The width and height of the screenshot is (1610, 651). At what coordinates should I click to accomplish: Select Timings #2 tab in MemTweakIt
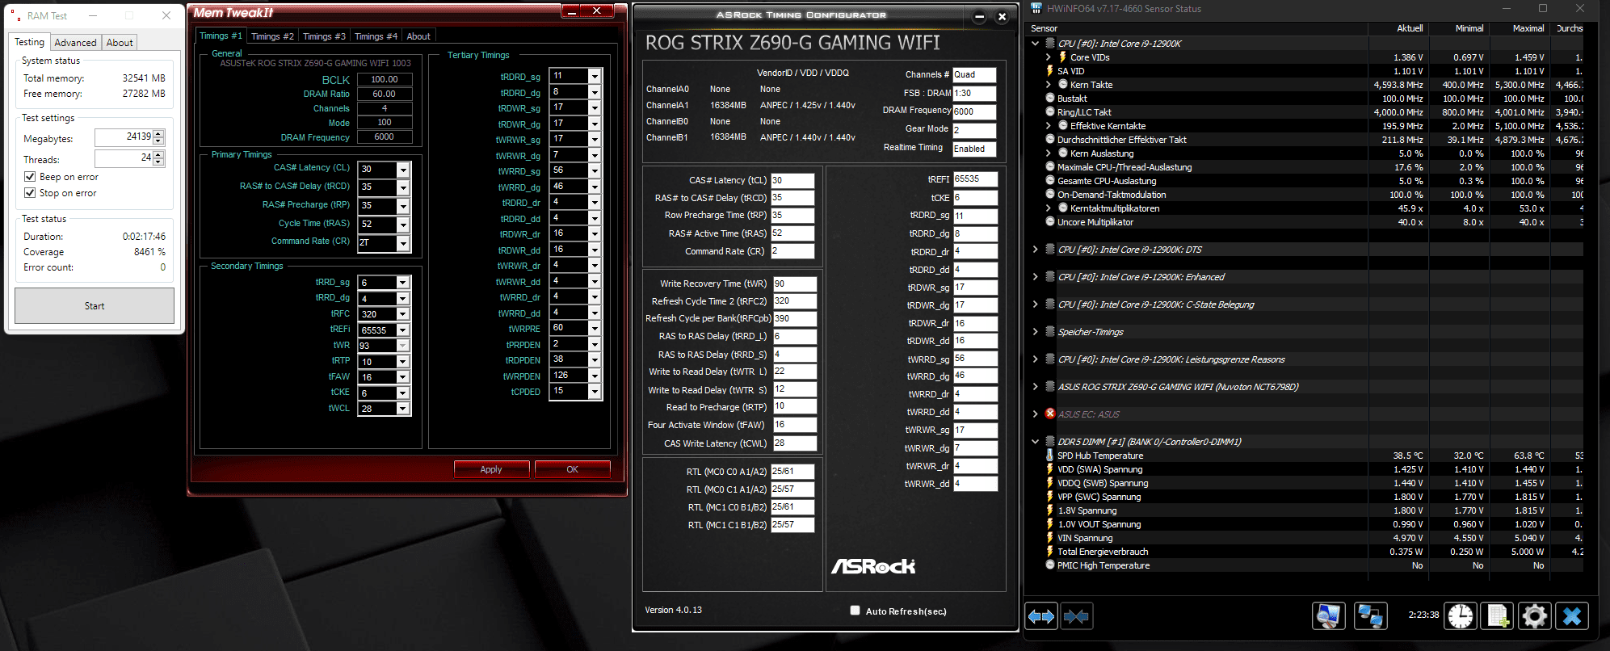pyautogui.click(x=272, y=36)
